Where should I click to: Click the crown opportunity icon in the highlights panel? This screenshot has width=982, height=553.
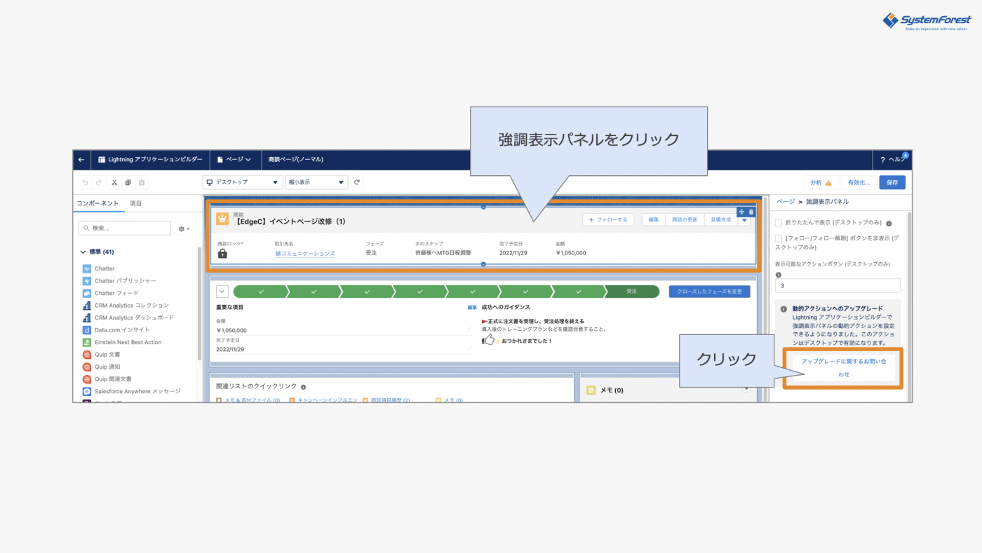(x=222, y=219)
